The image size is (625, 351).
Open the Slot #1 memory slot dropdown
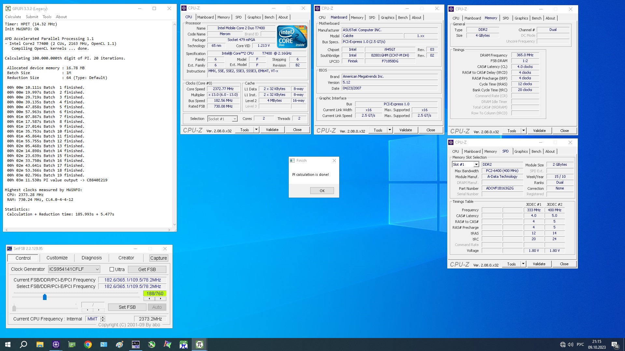(465, 164)
